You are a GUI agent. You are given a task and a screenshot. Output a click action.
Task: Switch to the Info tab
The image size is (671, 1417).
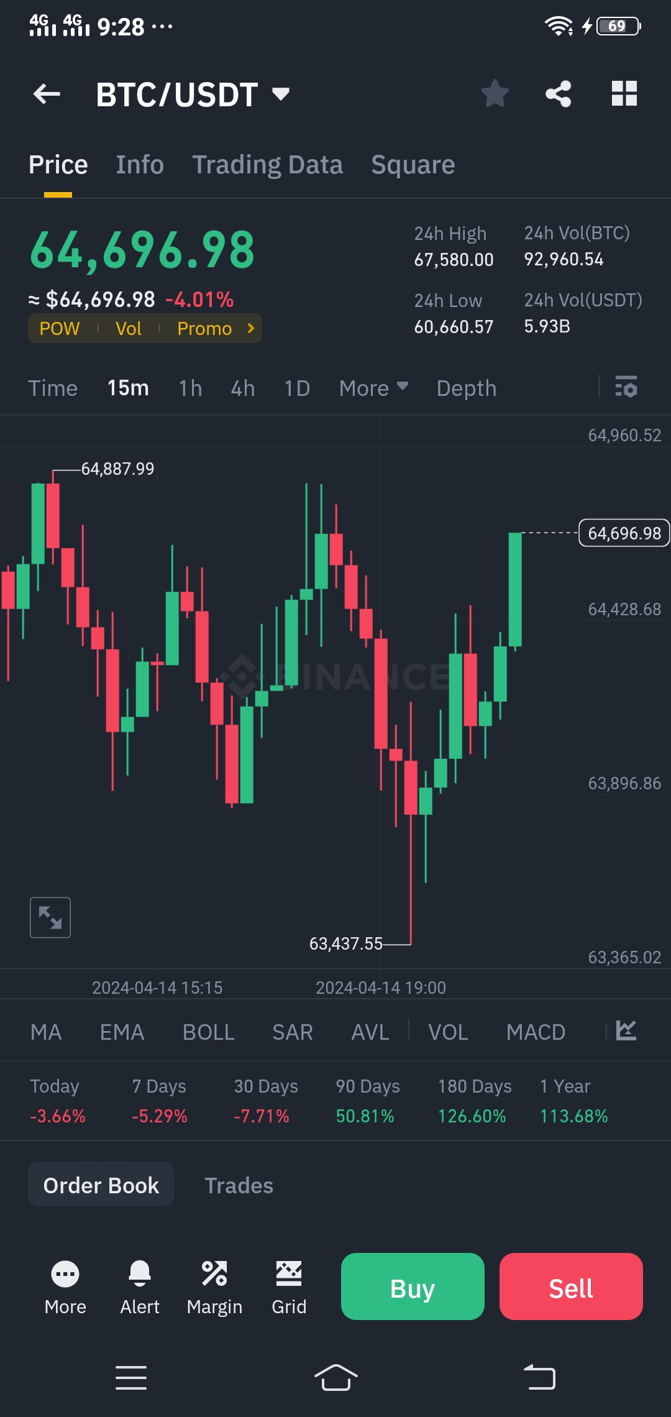140,165
